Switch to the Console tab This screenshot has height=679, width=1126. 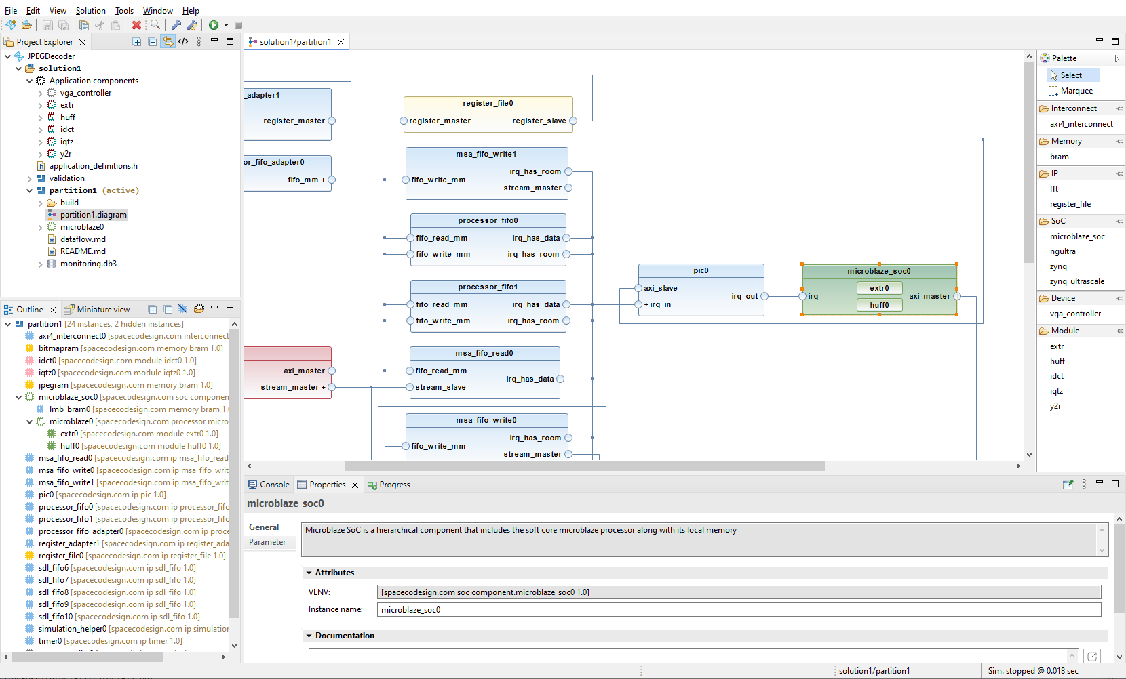[269, 485]
